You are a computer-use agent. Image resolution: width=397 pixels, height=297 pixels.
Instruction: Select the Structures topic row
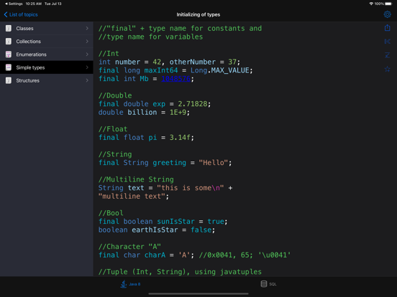pos(47,80)
